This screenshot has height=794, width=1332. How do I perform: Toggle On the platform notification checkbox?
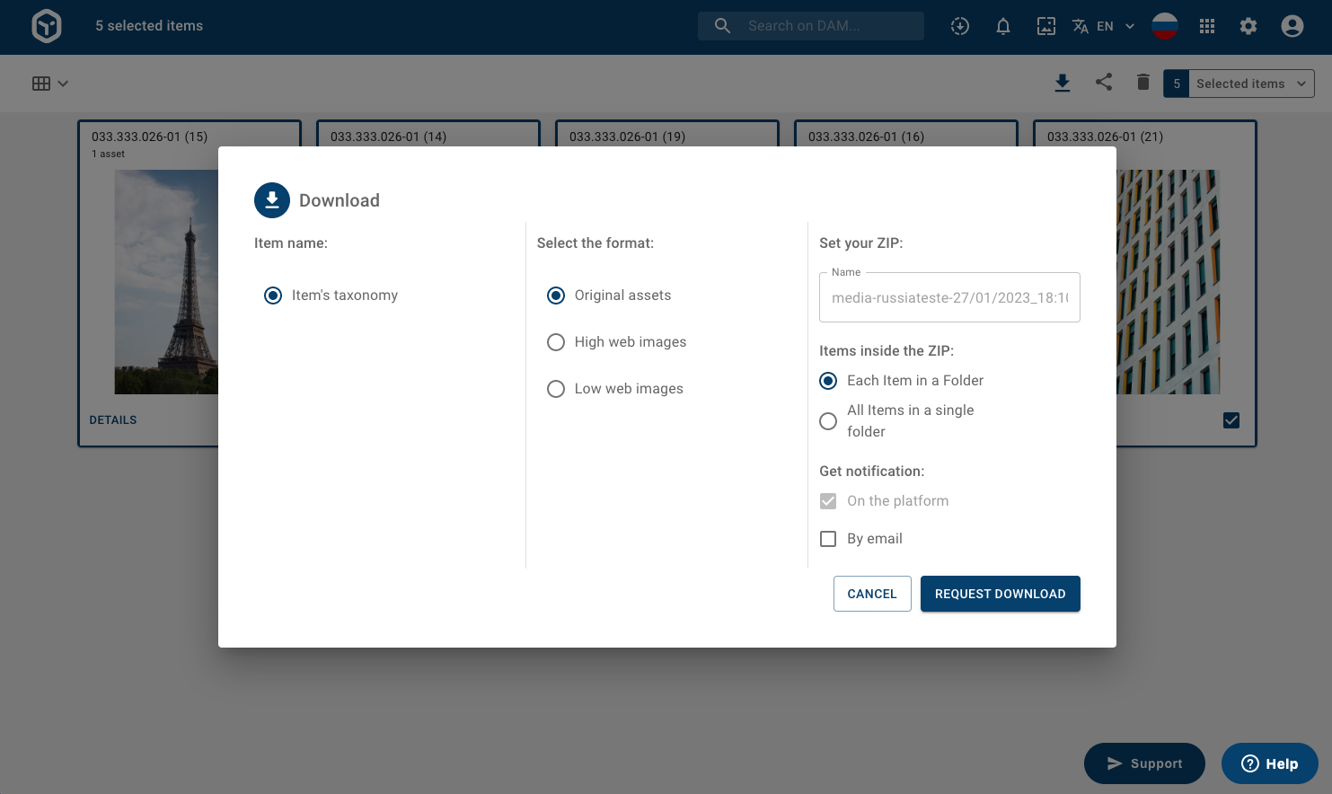828,501
